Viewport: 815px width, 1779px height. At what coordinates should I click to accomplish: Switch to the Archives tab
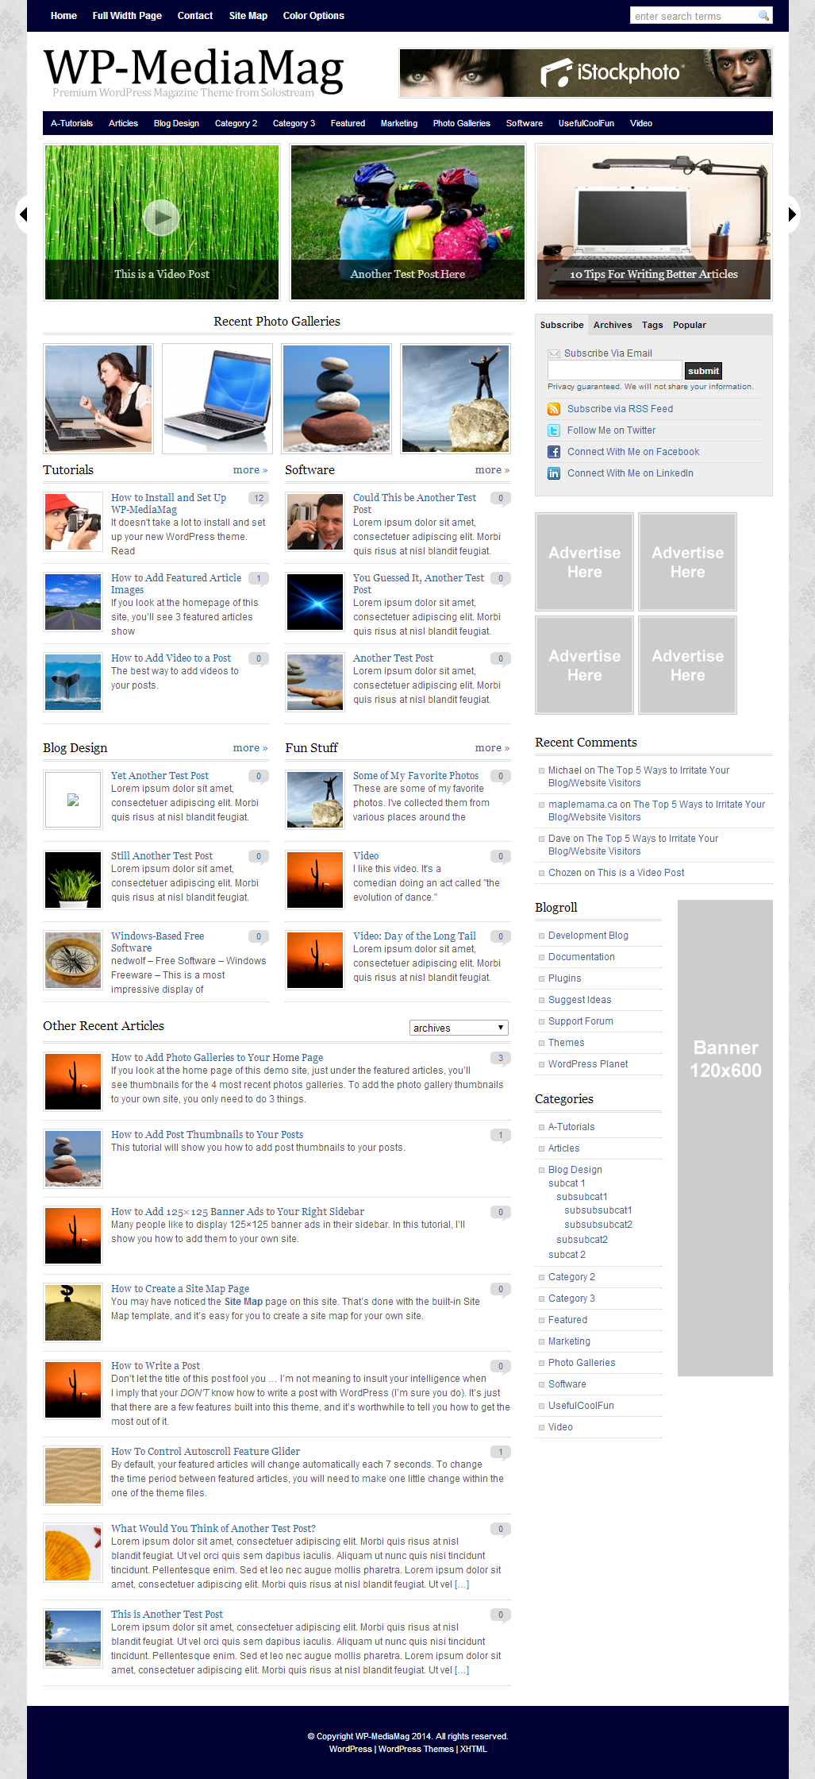613,325
